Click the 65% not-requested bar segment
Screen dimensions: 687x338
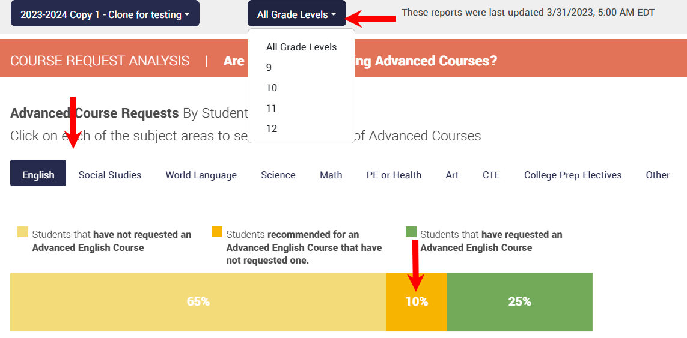pos(198,302)
